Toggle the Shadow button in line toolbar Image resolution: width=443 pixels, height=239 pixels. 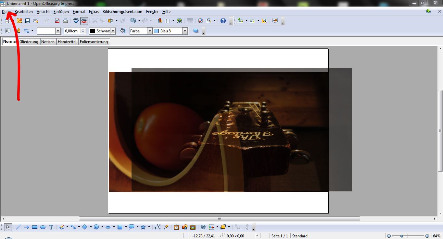[x=196, y=31]
